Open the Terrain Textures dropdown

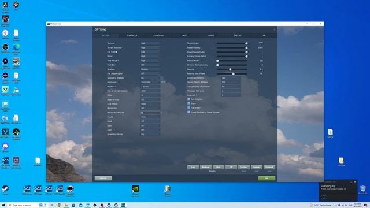[x=150, y=47]
